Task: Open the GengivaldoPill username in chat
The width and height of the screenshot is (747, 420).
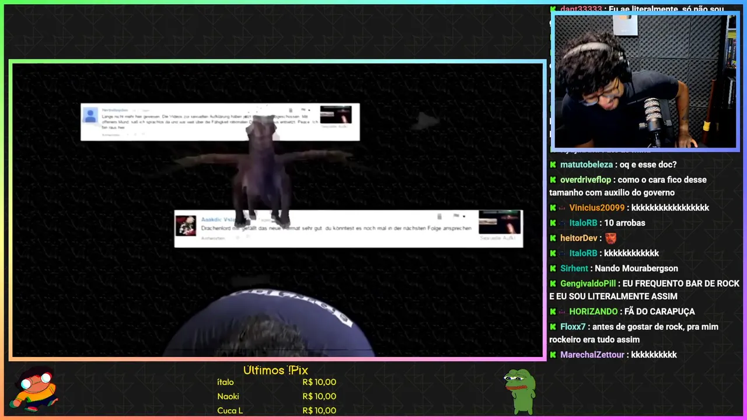Action: 588,284
